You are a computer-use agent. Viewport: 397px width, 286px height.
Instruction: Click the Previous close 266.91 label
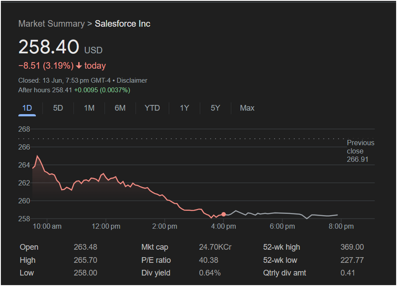pyautogui.click(x=361, y=151)
